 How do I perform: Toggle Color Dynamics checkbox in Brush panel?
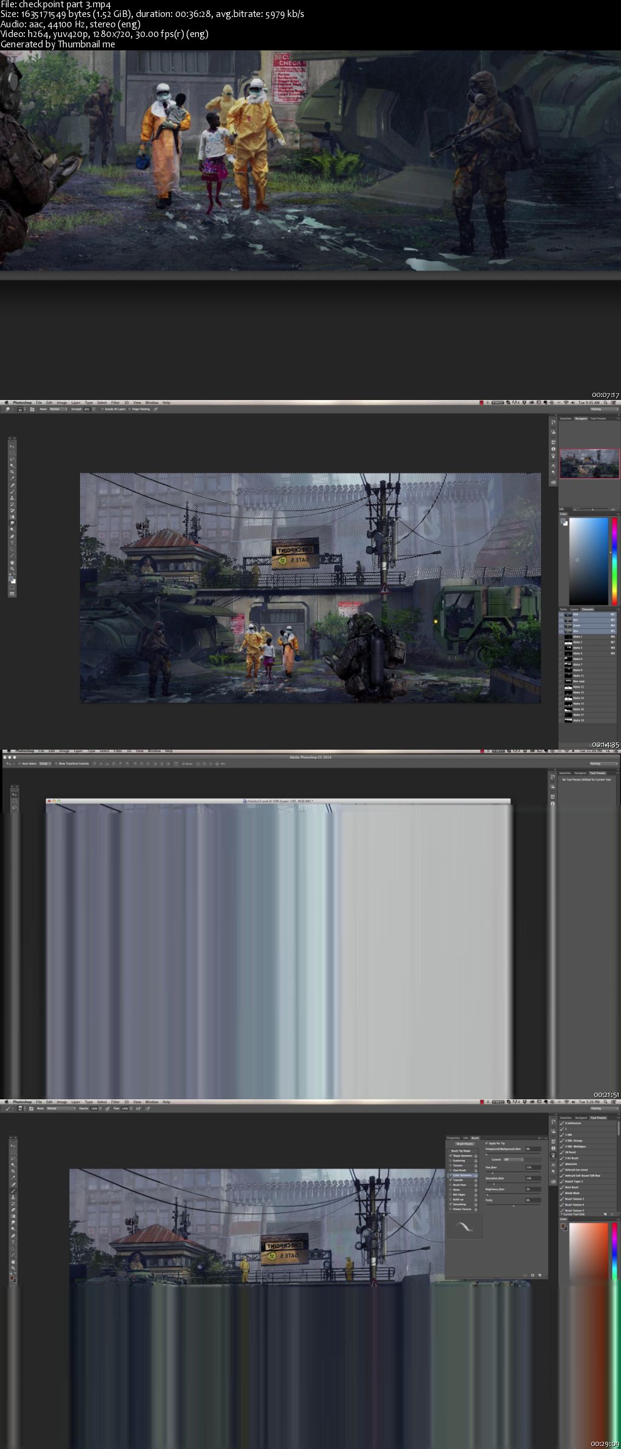[x=451, y=1175]
